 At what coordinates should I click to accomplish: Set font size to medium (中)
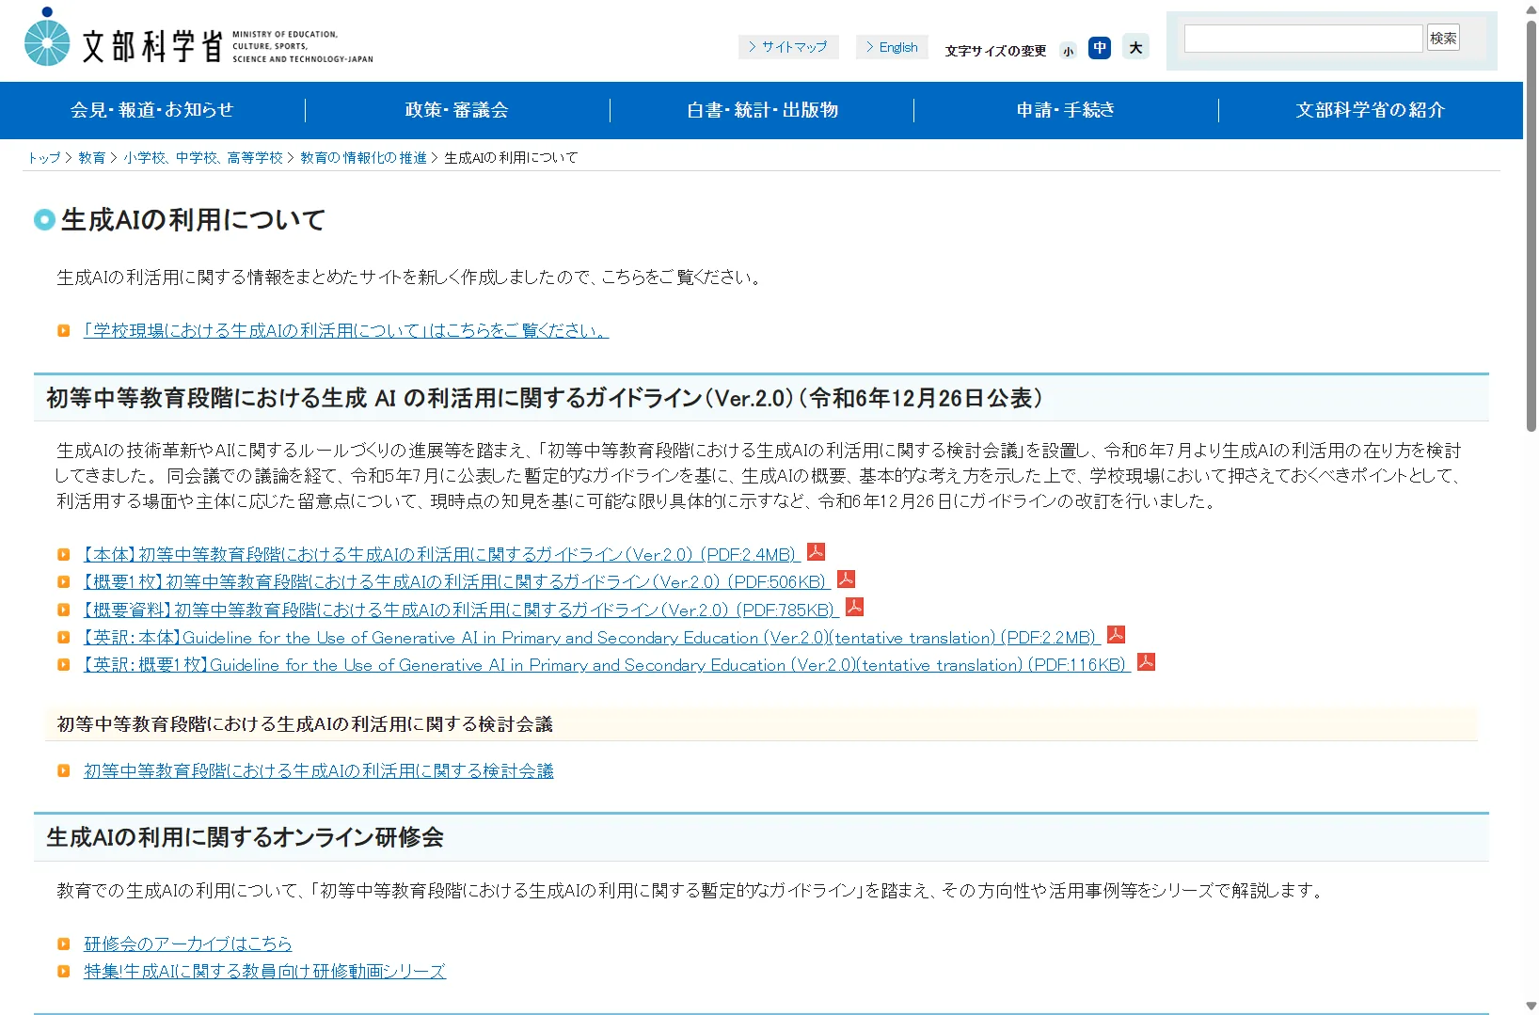click(x=1100, y=48)
